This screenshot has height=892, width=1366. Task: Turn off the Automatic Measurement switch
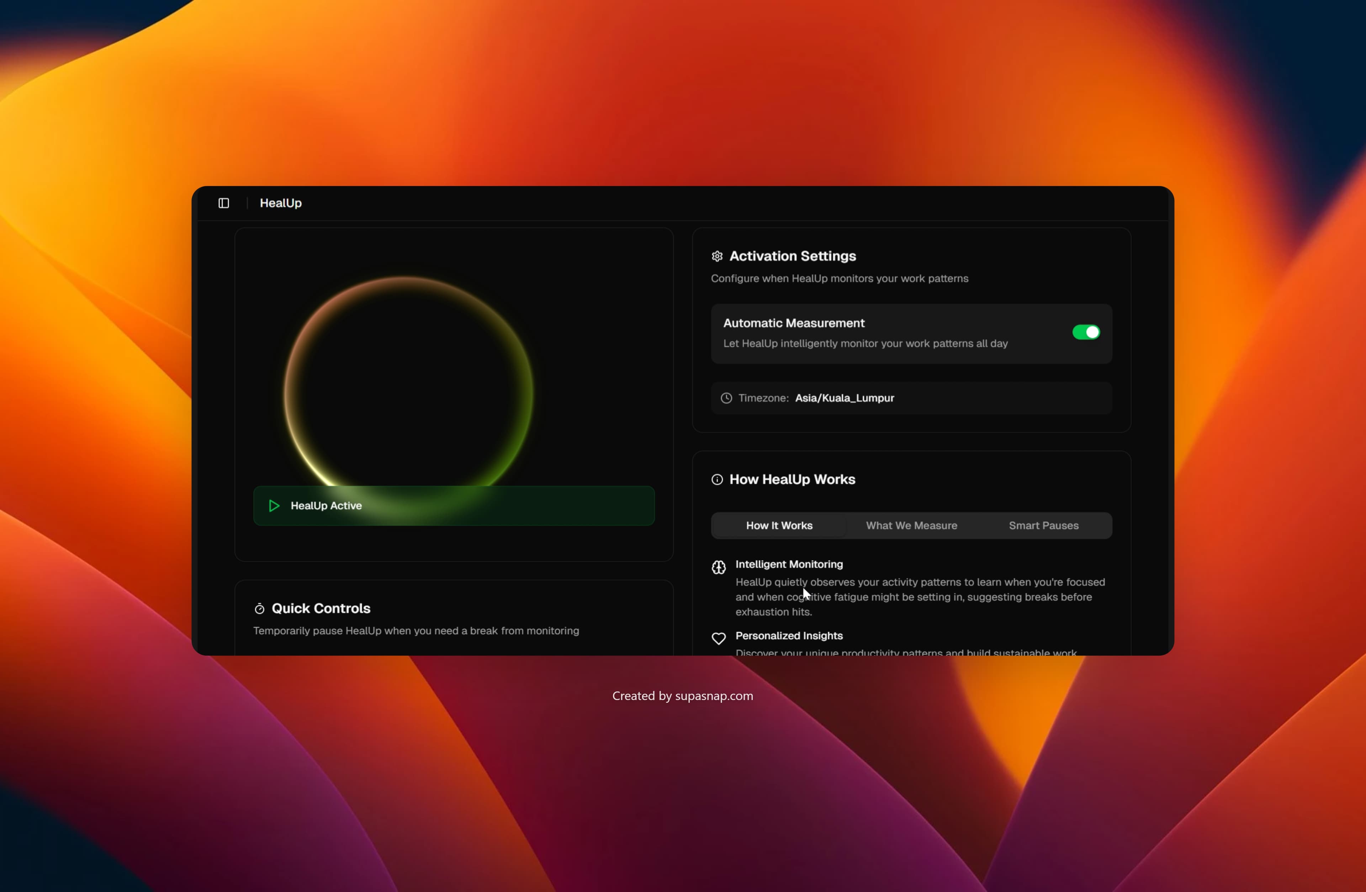point(1086,332)
